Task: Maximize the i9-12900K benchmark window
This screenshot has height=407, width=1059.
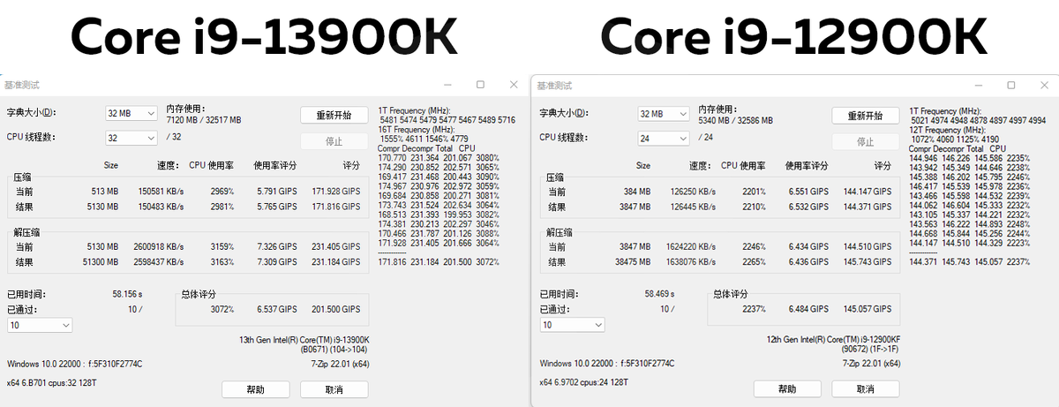Action: pyautogui.click(x=1011, y=86)
